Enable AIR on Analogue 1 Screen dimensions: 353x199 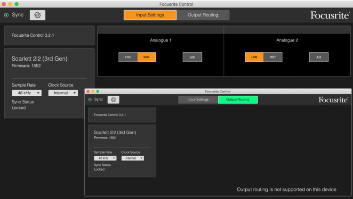click(x=192, y=57)
